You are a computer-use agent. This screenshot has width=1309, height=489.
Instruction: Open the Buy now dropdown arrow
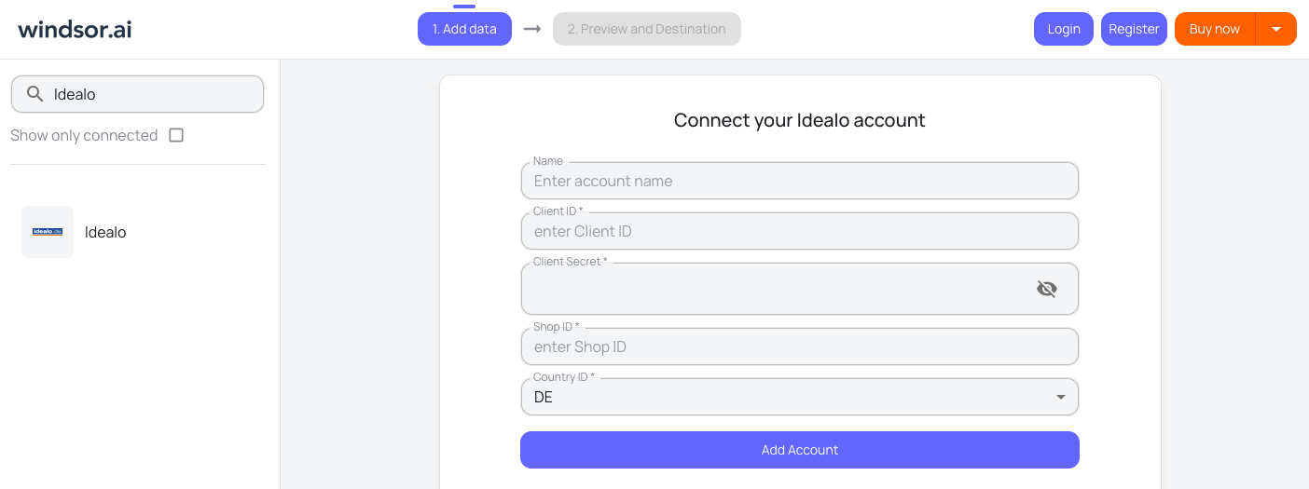[x=1276, y=29]
